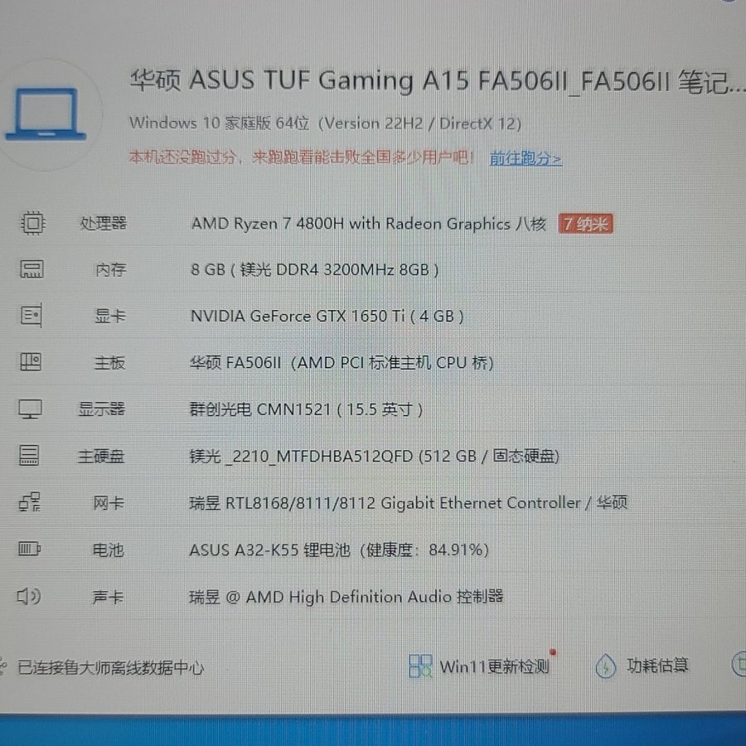Open 功耗估算 power estimation
746x746 pixels.
pyautogui.click(x=657, y=665)
